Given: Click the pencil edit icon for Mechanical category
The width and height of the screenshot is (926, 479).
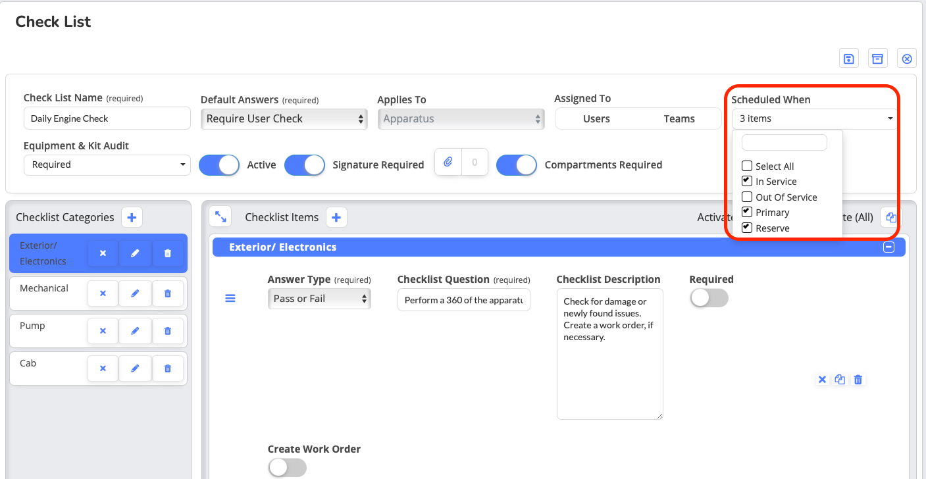Looking at the screenshot, I should [x=135, y=293].
